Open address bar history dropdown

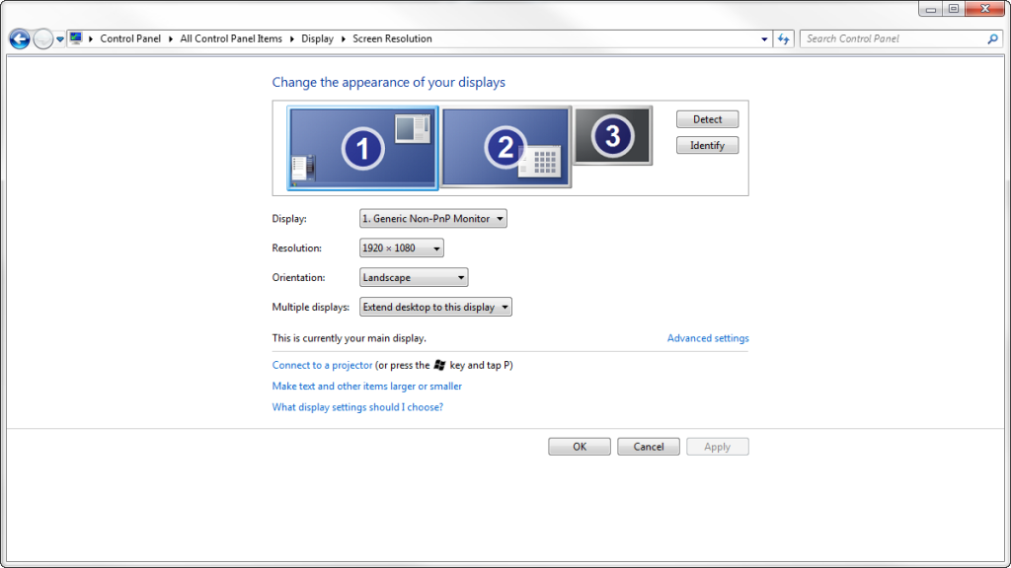[764, 39]
